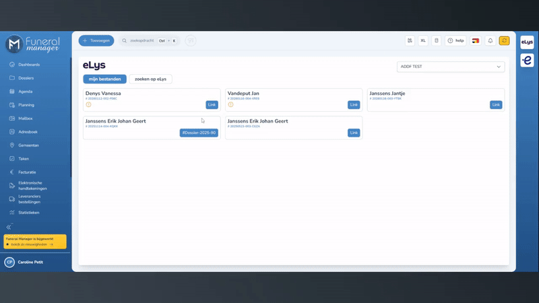Open notifications bell

click(x=490, y=40)
